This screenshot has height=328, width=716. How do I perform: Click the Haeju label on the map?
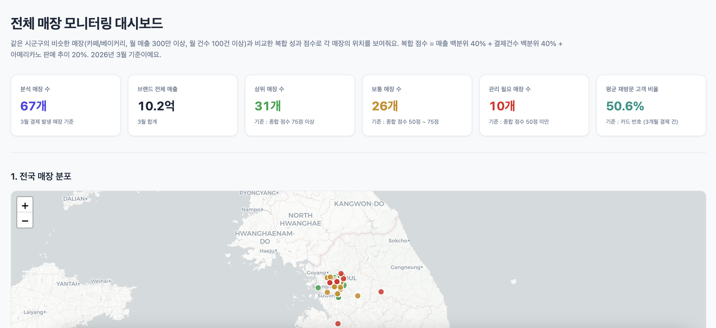[x=267, y=251]
